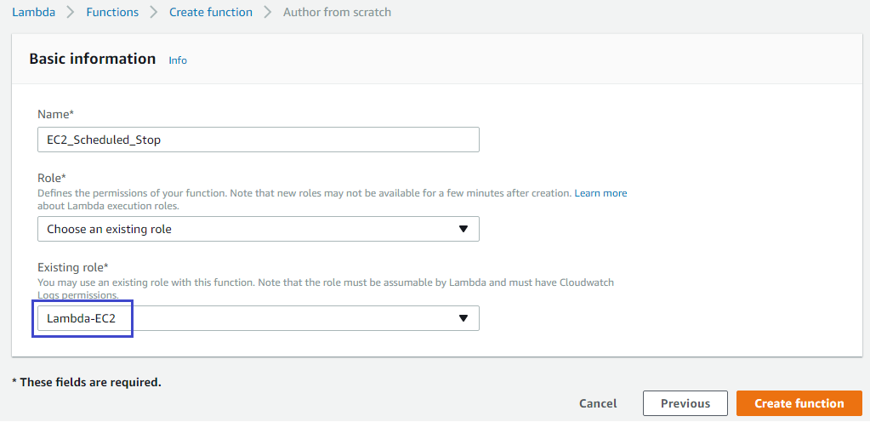Go back with the Previous button
Screen dimensions: 870x422
pos(685,403)
